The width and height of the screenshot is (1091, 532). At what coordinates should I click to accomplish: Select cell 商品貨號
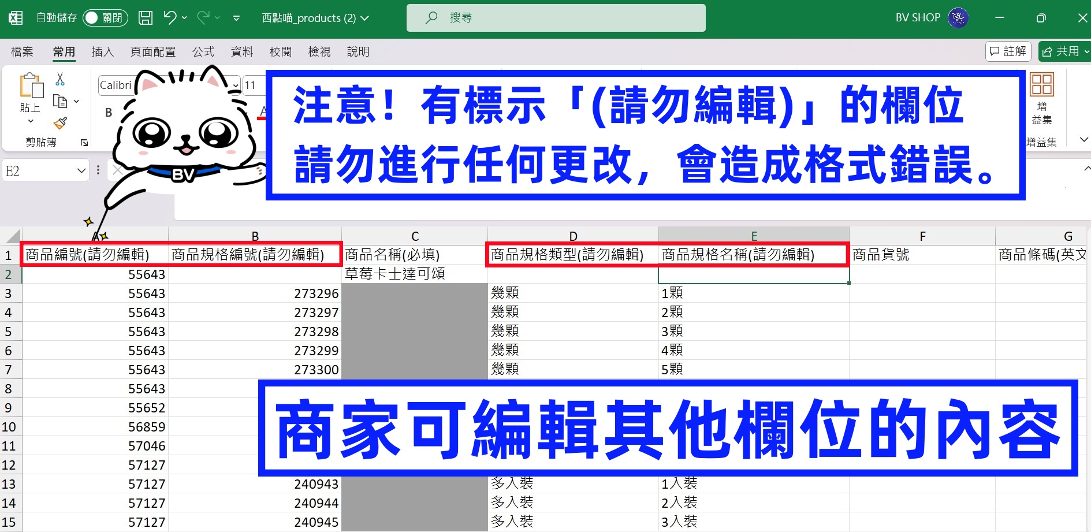[x=922, y=255]
